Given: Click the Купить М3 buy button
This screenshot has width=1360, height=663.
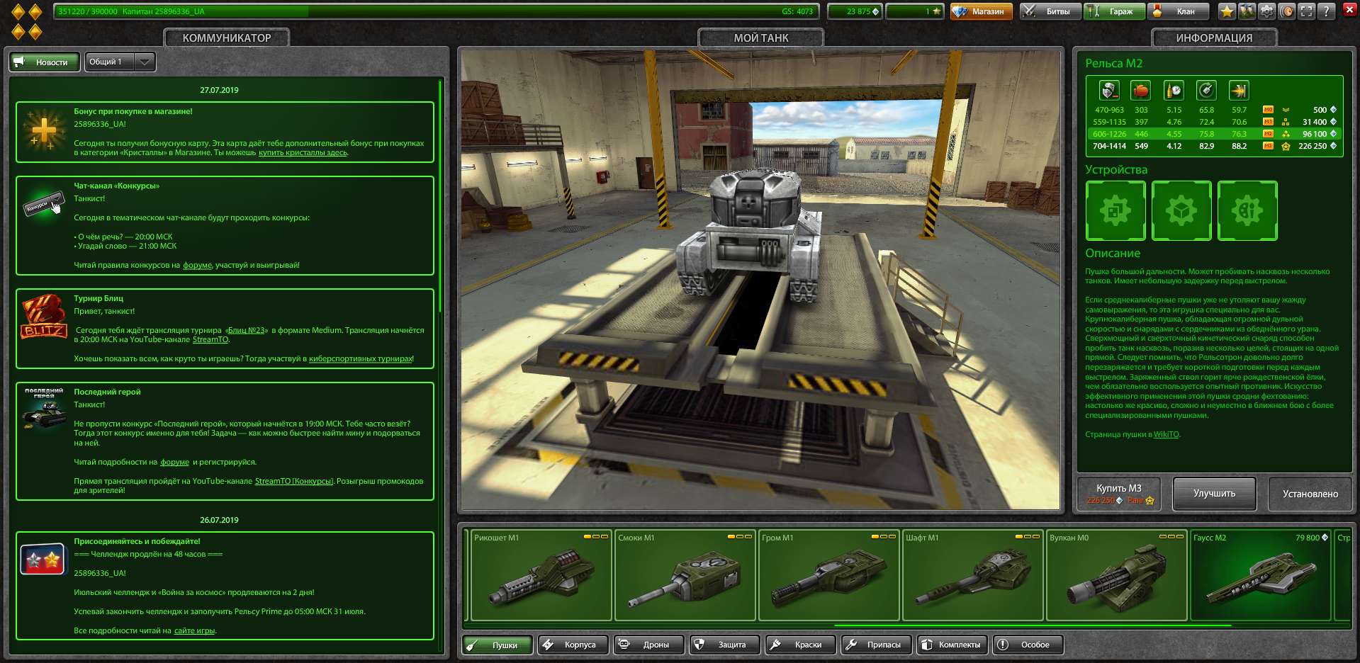Looking at the screenshot, I should tap(1119, 494).
